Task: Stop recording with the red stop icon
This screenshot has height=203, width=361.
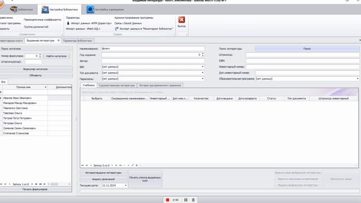Action: (168, 200)
